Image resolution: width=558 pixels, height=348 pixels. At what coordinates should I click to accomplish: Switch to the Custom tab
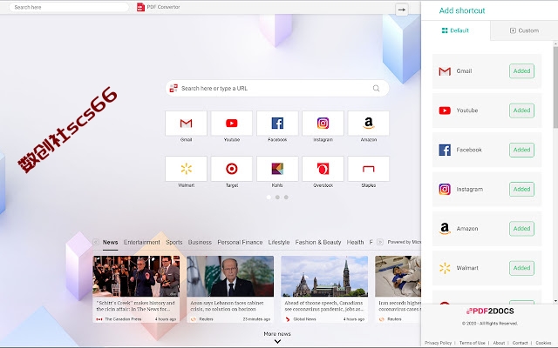[x=524, y=30]
